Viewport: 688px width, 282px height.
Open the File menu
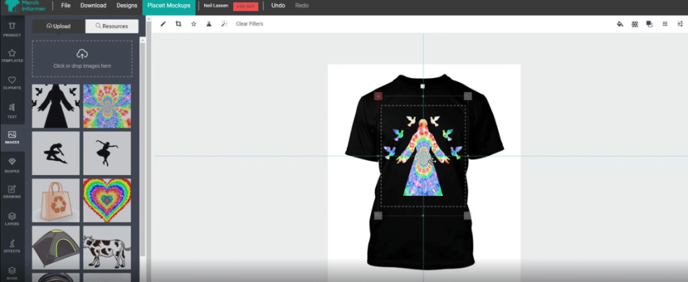pos(66,5)
